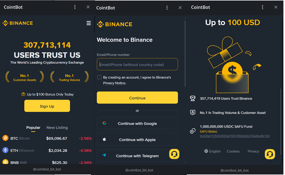Open the Privacy Notice link
This screenshot has width=285, height=175.
(114, 83)
